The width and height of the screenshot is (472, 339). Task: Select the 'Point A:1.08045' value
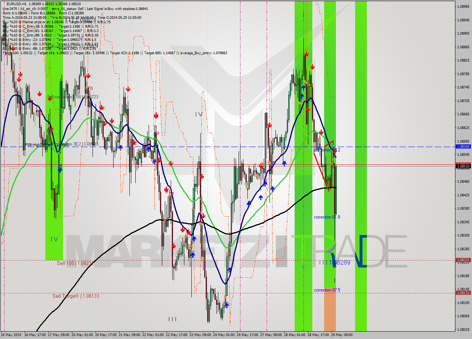(x=15, y=13)
